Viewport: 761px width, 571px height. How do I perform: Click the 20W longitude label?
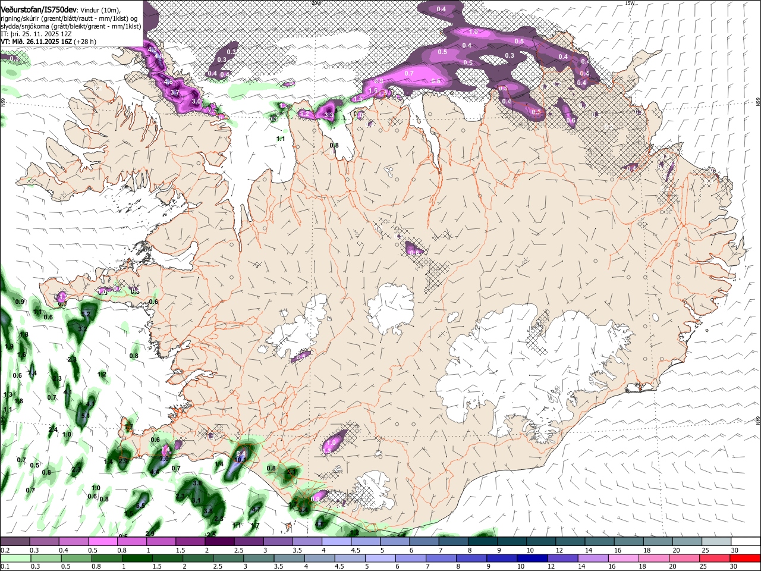coord(316,3)
